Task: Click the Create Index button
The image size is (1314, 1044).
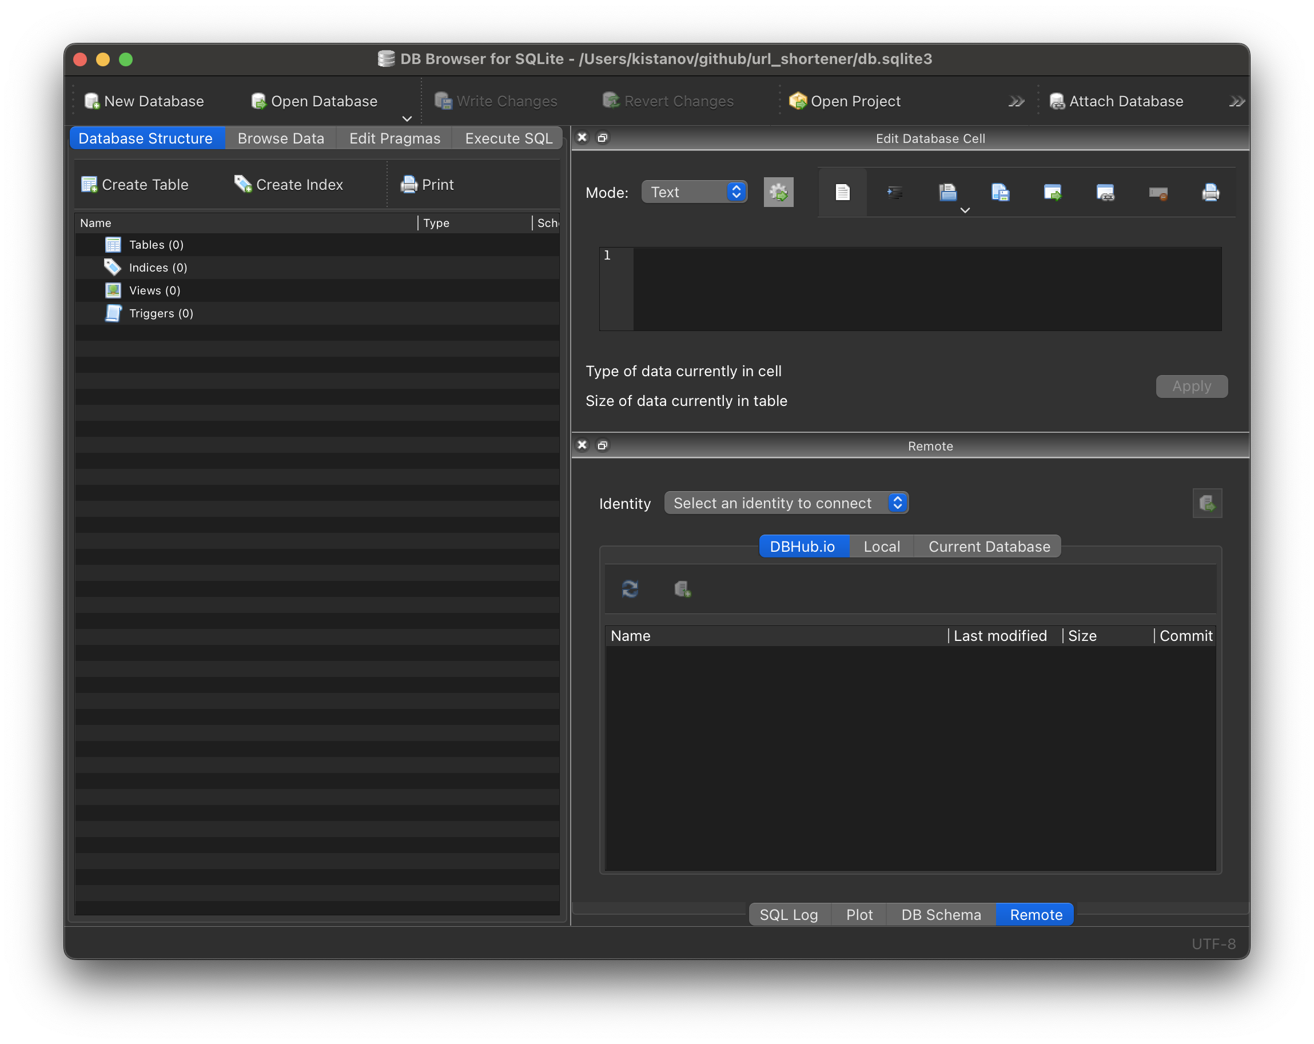Action: click(289, 184)
